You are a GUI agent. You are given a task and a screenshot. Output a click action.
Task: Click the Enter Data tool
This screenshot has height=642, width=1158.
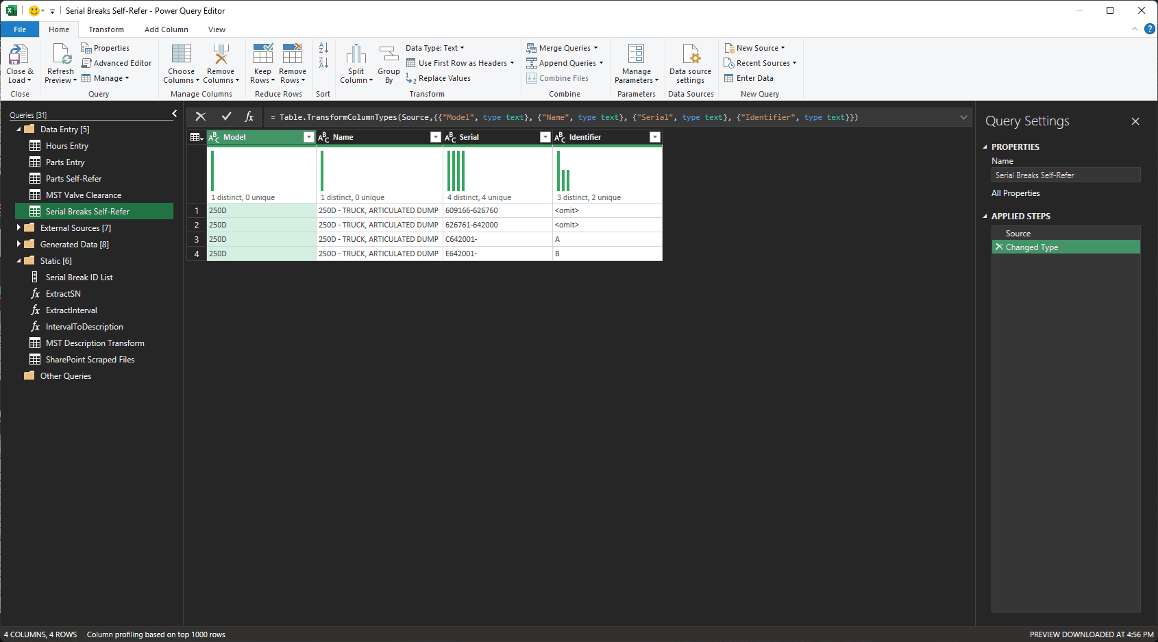749,78
